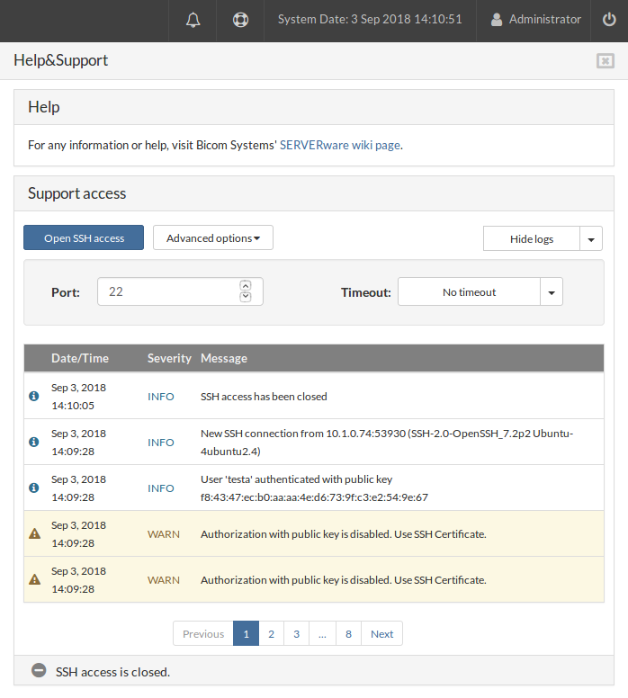
Task: Increase the port number with up arrow
Action: 246,286
